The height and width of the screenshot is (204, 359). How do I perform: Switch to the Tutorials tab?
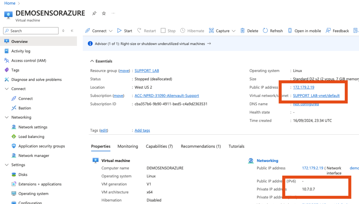[x=236, y=146]
